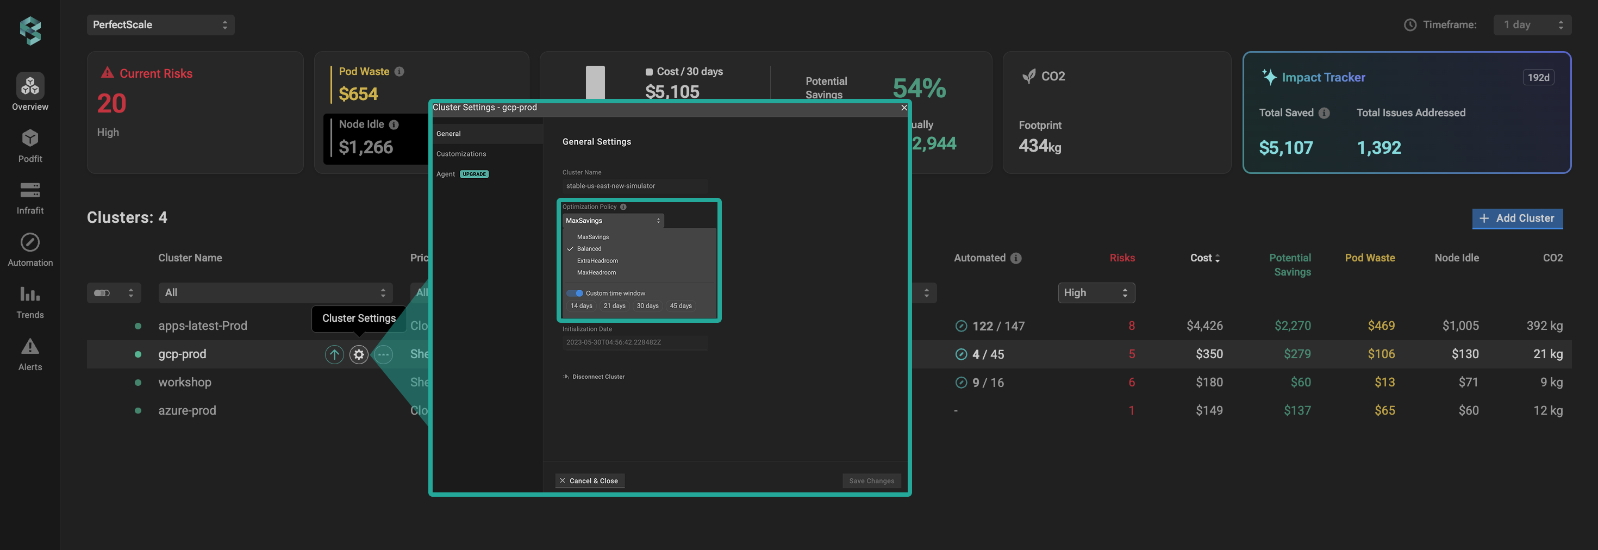Viewport: 1598px width, 550px height.
Task: Click Cancel & Close in the dialog
Action: pos(589,481)
